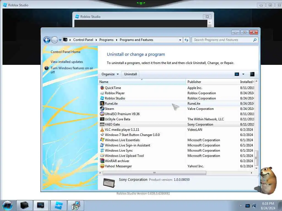Click Windows 7 Start Button Changer icon
Viewport: 282px width, 211px height.
click(x=102, y=135)
